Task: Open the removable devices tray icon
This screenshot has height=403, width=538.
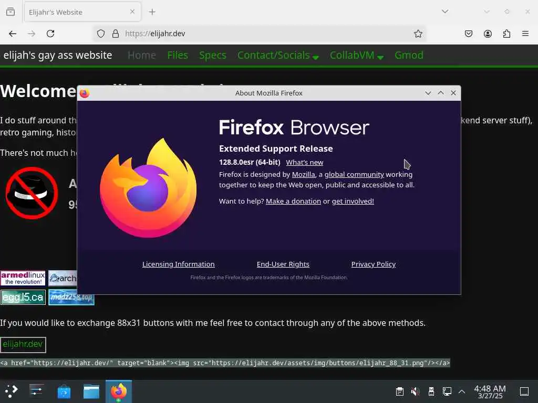Action: coord(431,391)
